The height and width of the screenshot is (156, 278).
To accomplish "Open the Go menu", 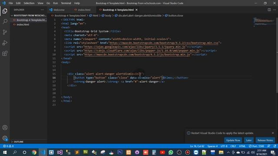I will (48, 3).
